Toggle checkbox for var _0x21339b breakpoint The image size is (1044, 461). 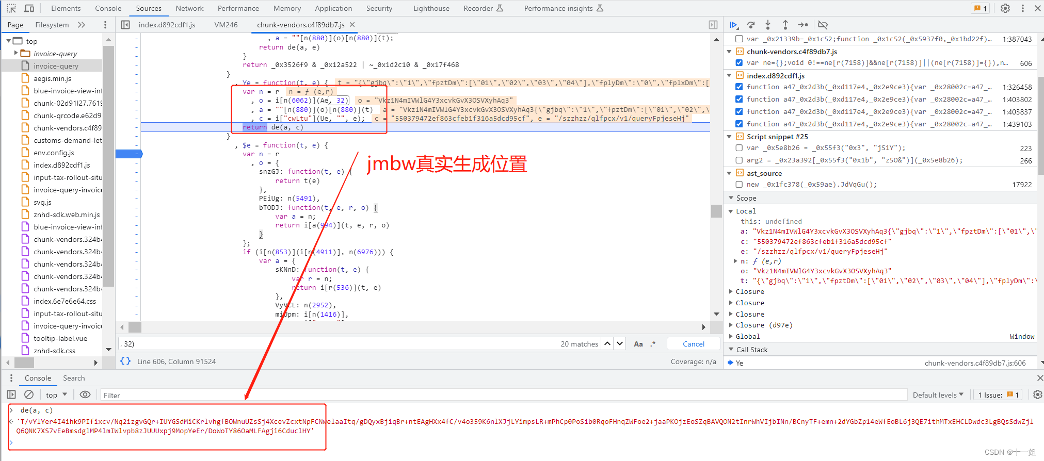739,39
